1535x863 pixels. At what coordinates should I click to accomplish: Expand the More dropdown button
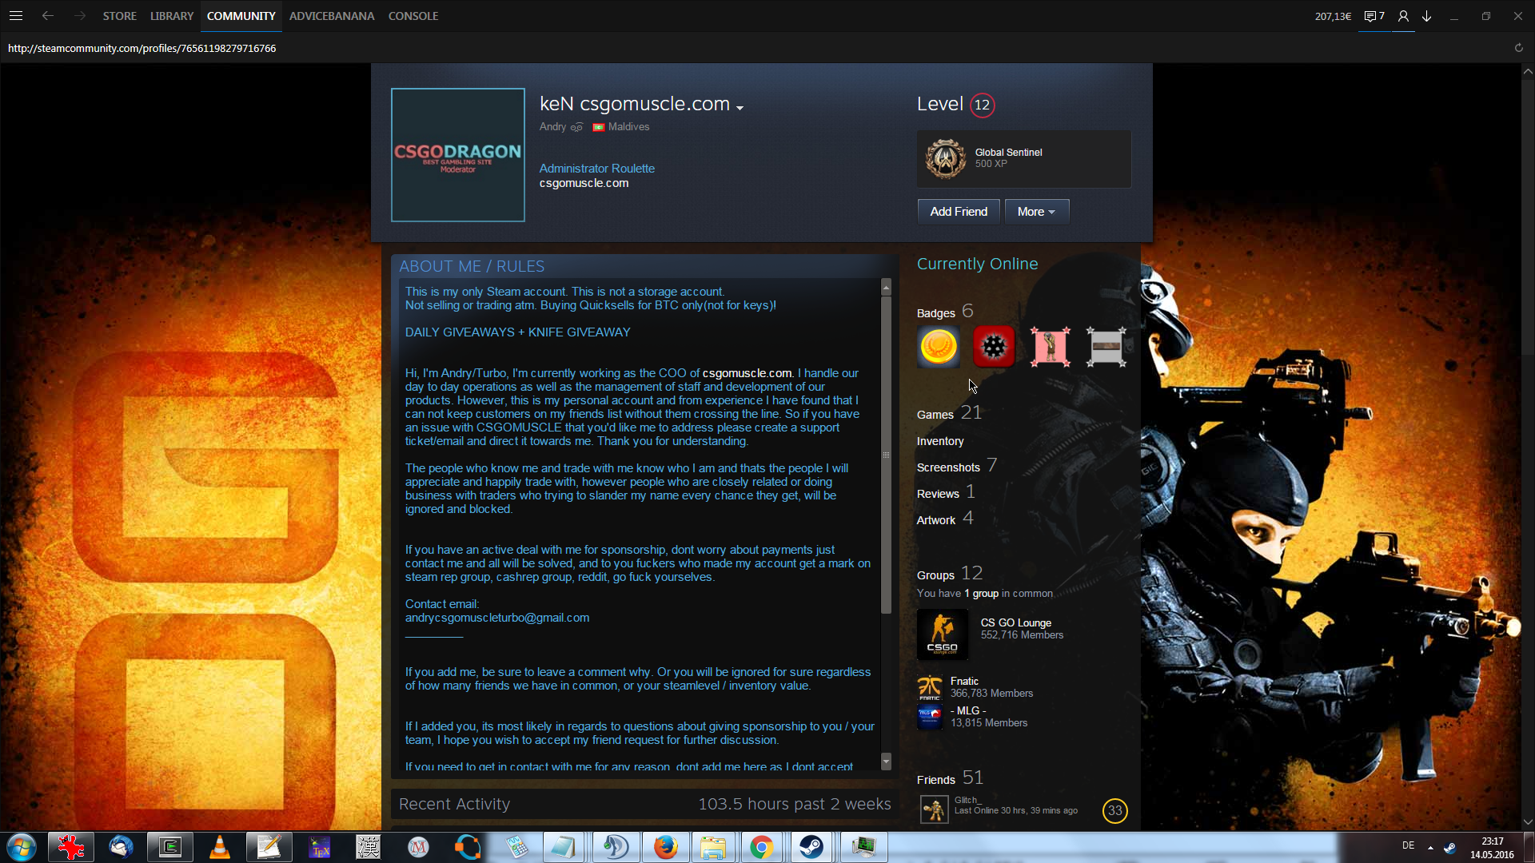click(1037, 212)
